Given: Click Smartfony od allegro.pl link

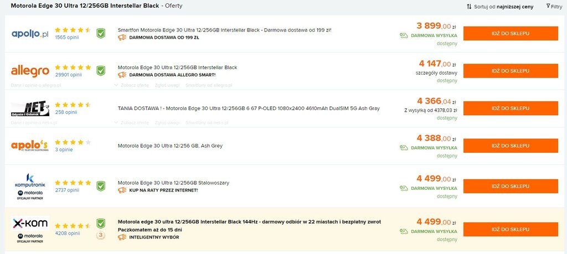Looking at the screenshot, I should coord(209,85).
